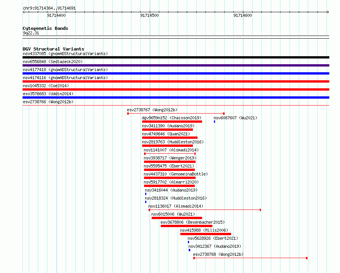Select the small blue nsv6087607 marker
This screenshot has width=340, height=273.
pos(214,122)
